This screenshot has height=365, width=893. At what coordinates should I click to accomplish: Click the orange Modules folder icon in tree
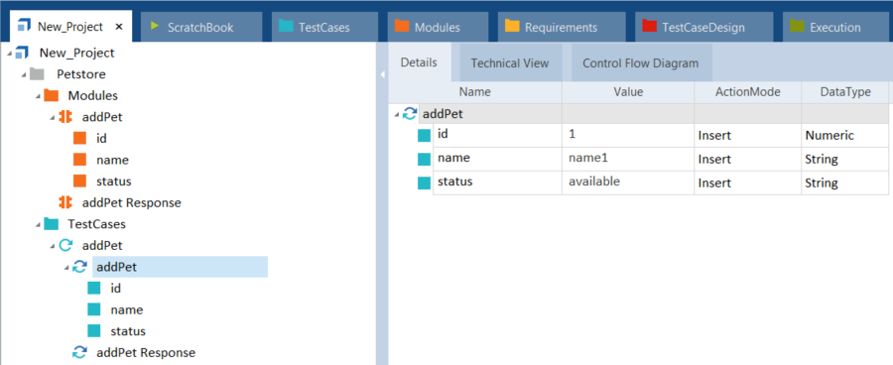52,95
